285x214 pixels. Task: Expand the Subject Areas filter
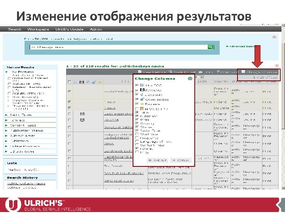[x=6, y=136]
